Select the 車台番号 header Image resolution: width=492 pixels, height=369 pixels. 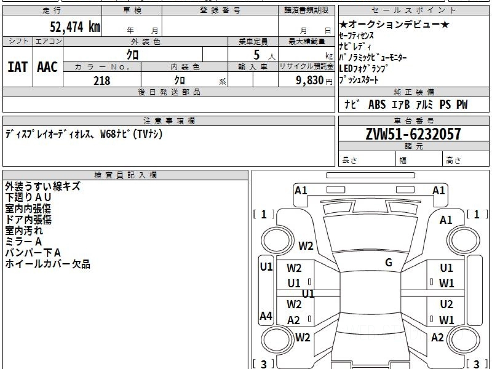tap(414, 121)
